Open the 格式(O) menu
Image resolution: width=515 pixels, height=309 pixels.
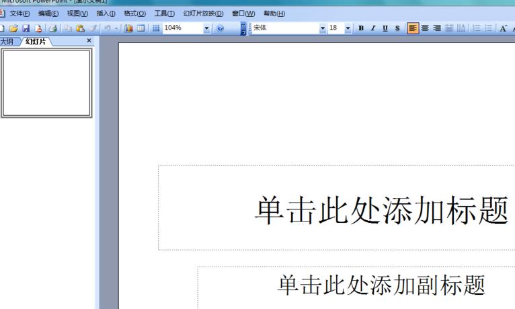click(x=134, y=13)
